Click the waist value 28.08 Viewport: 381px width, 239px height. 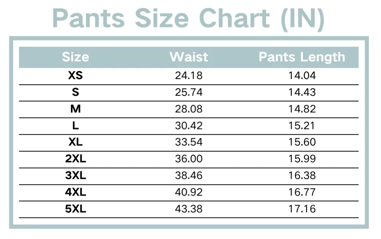point(189,109)
